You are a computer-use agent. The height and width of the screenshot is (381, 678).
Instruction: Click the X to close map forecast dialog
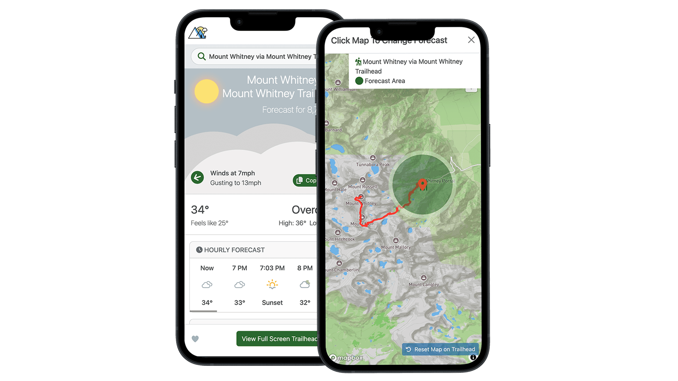471,40
